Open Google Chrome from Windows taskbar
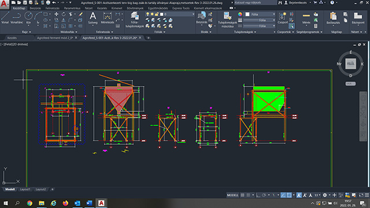 (x=29, y=203)
